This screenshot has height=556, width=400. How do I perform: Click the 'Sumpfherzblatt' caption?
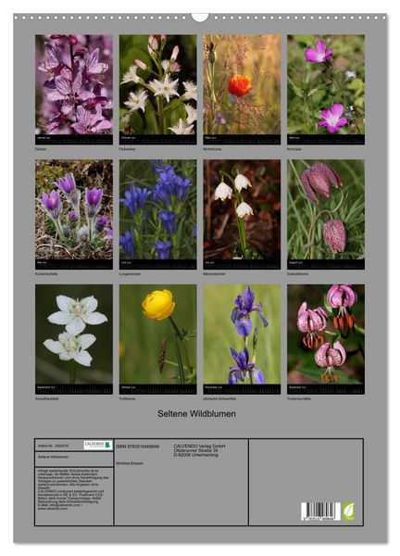(x=47, y=398)
